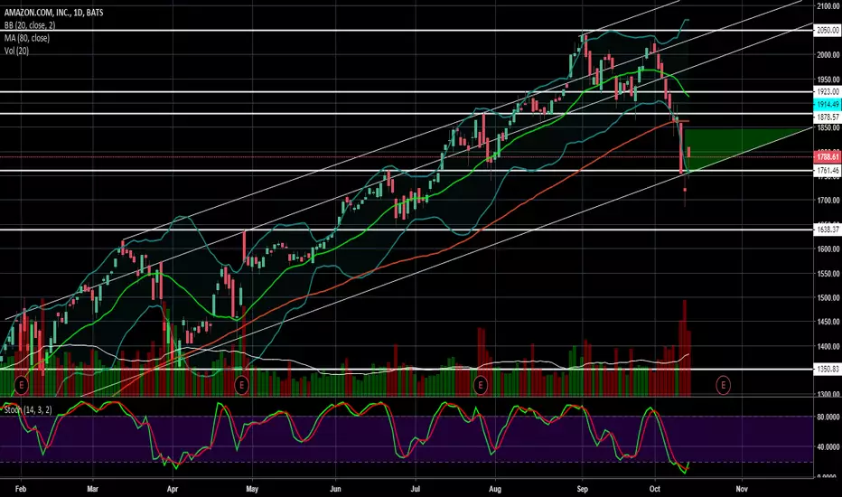Click the Jun label on time axis
This screenshot has width=842, height=497.
pos(335,489)
